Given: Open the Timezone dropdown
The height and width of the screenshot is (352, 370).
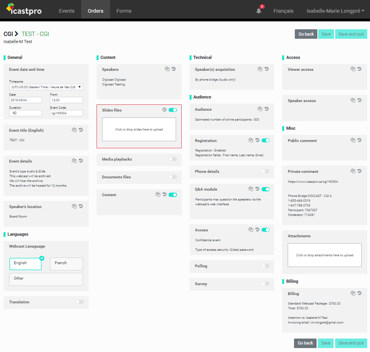Looking at the screenshot, I should (46, 87).
